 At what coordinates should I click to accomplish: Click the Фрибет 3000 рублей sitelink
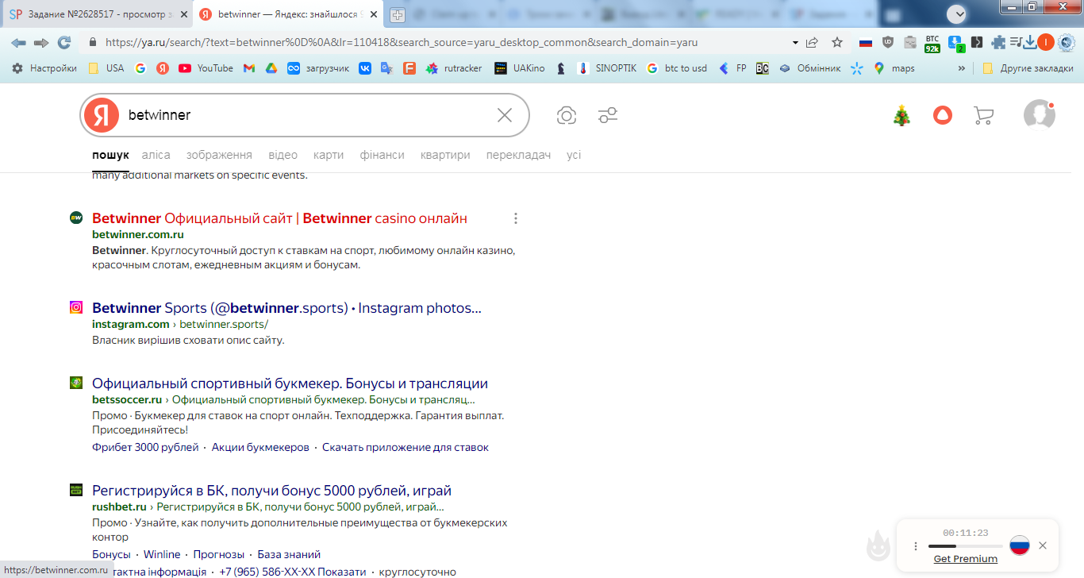pyautogui.click(x=145, y=447)
